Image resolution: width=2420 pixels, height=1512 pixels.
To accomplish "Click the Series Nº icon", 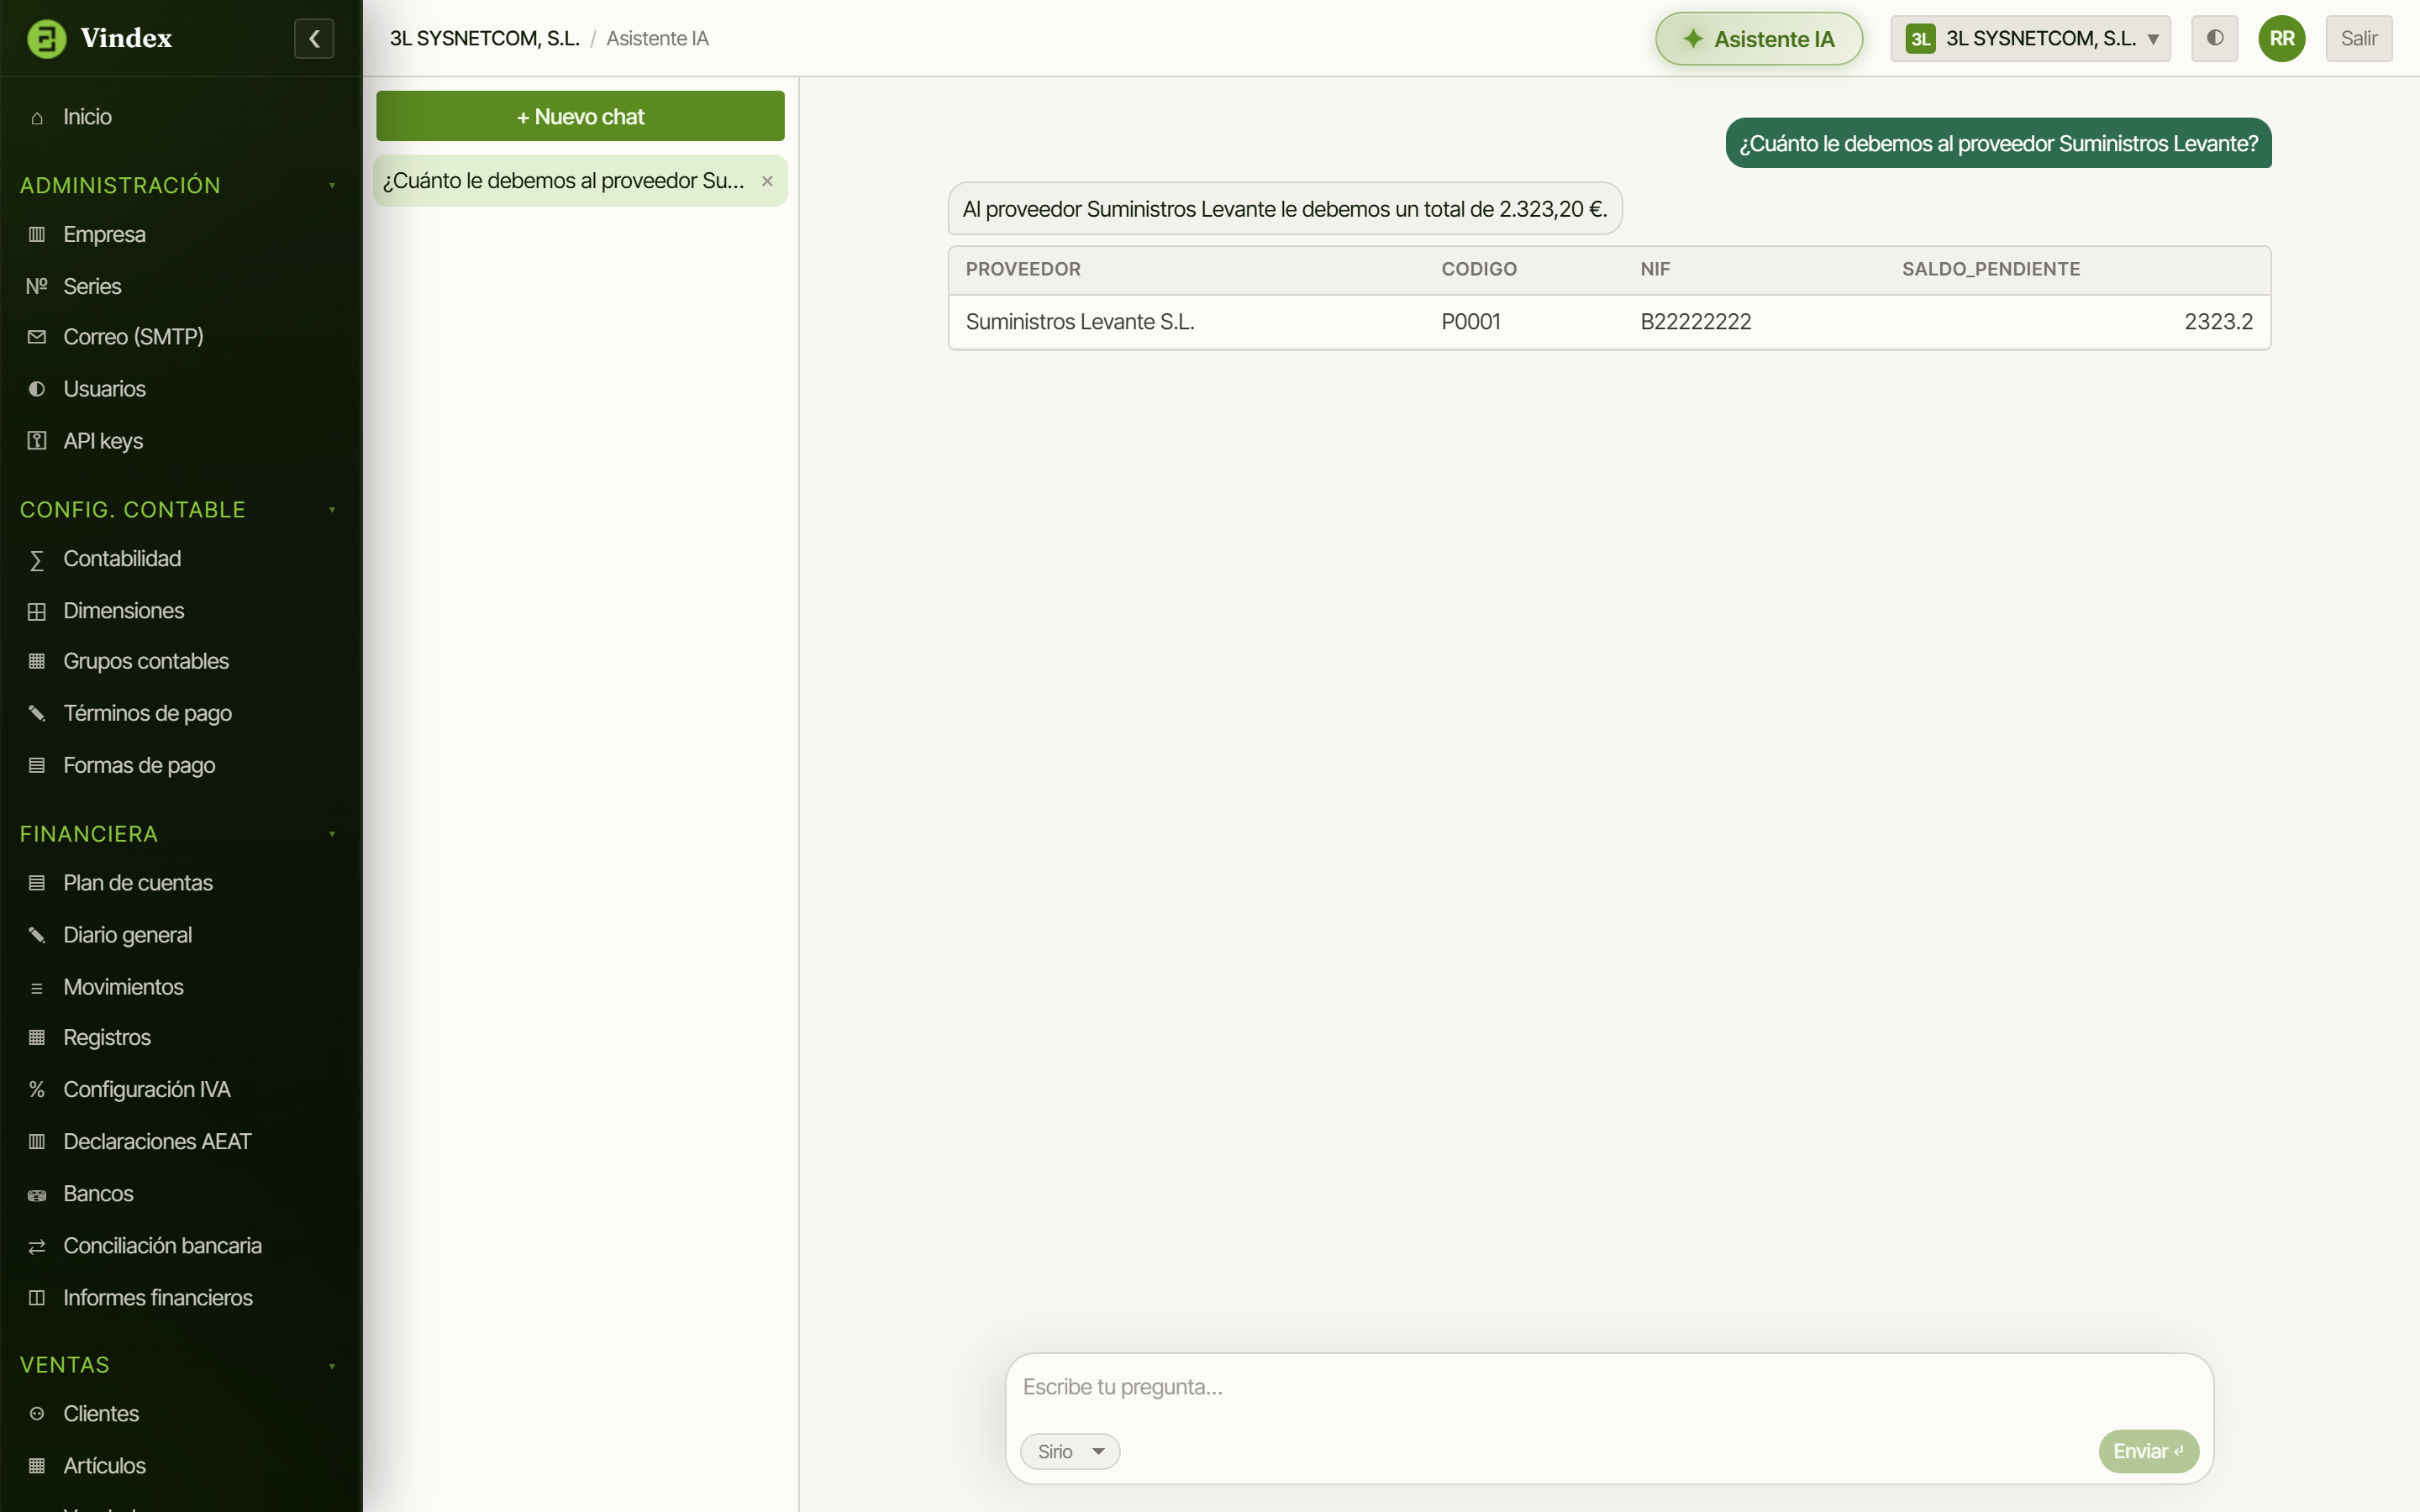I will coord(37,286).
